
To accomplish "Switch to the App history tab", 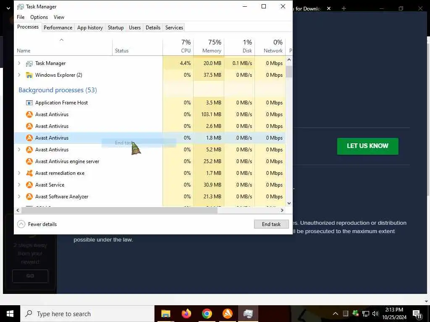I will [90, 27].
